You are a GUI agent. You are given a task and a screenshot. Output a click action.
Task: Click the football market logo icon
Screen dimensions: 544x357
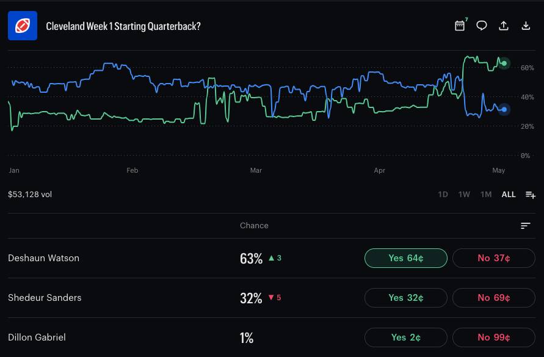click(23, 26)
